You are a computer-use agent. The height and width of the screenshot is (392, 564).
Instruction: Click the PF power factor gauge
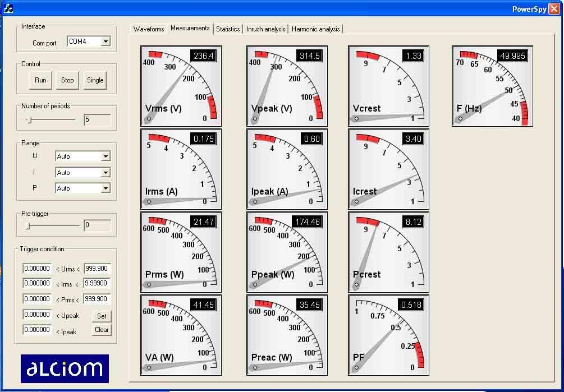tap(388, 335)
